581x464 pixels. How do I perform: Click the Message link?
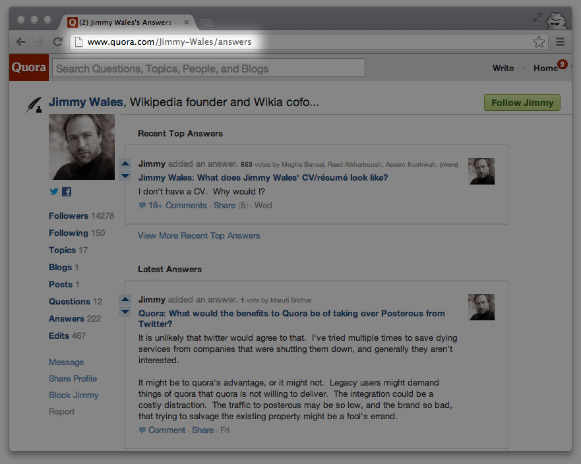coord(67,362)
